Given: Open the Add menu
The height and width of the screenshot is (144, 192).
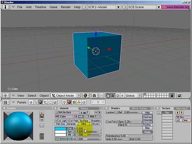Looking at the screenshot, I should point(29,7).
